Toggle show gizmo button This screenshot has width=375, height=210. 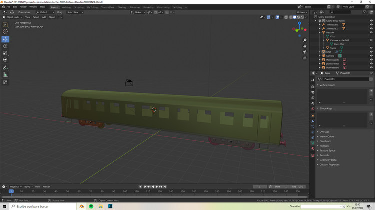click(269, 17)
